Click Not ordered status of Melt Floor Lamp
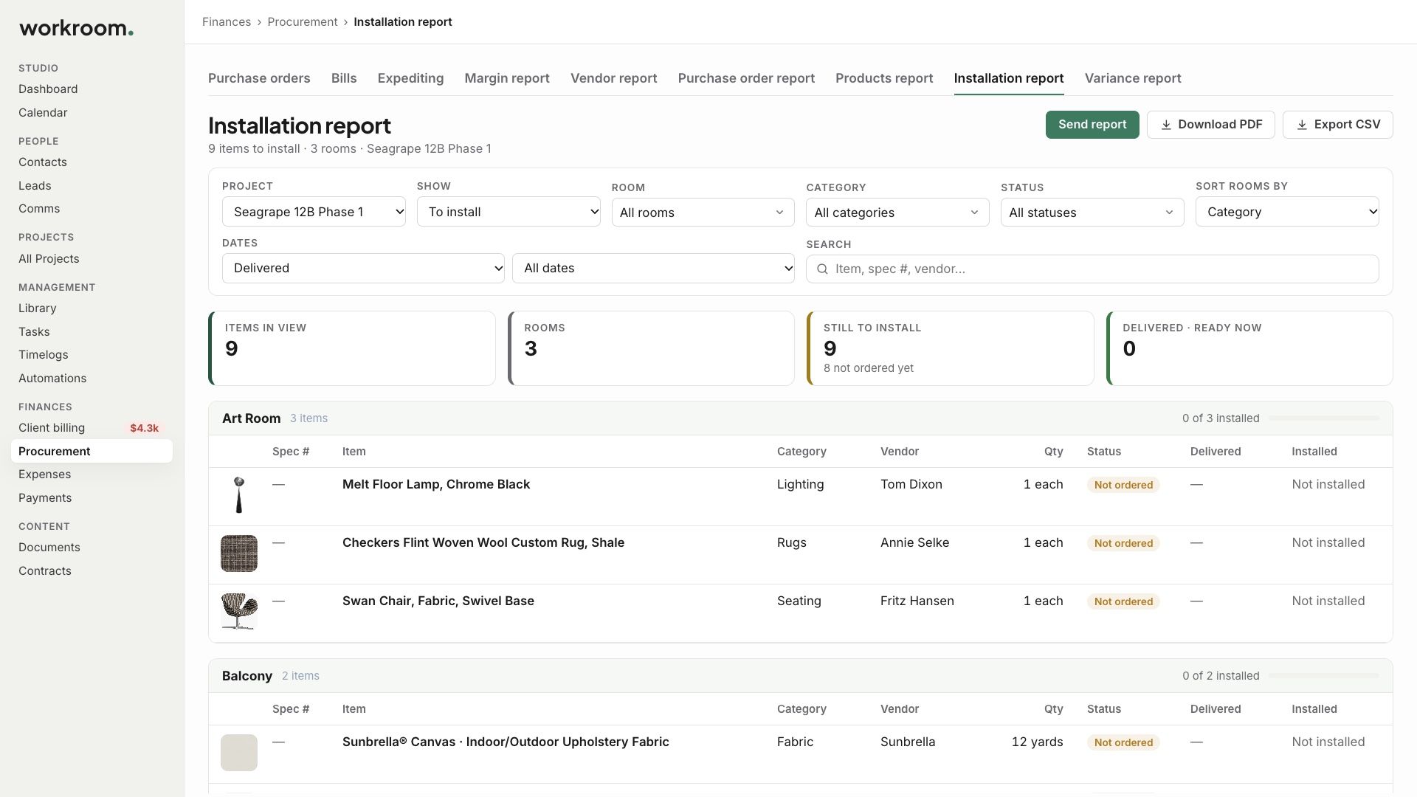 tap(1123, 485)
